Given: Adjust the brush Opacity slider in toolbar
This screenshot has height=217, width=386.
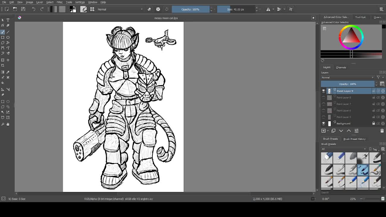Looking at the screenshot, I should tap(190, 9).
